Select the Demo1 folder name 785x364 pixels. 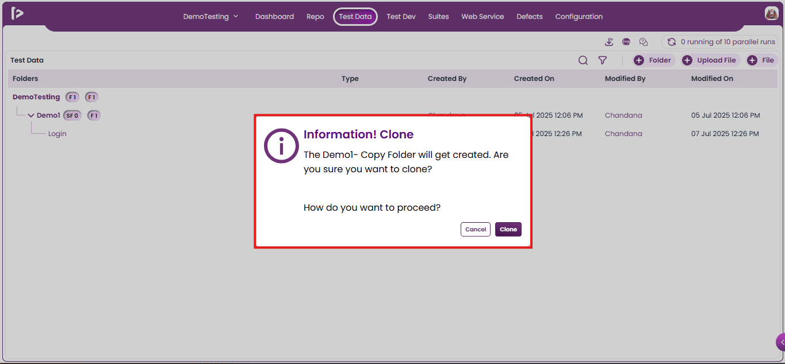[x=48, y=115]
